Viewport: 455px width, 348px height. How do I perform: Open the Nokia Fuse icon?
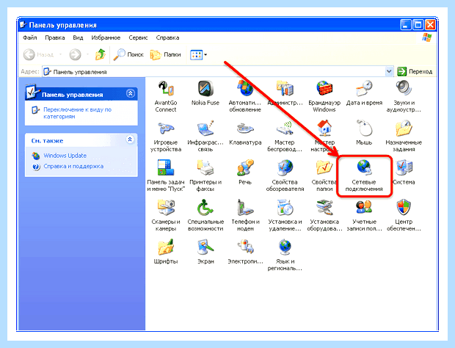[x=205, y=93]
